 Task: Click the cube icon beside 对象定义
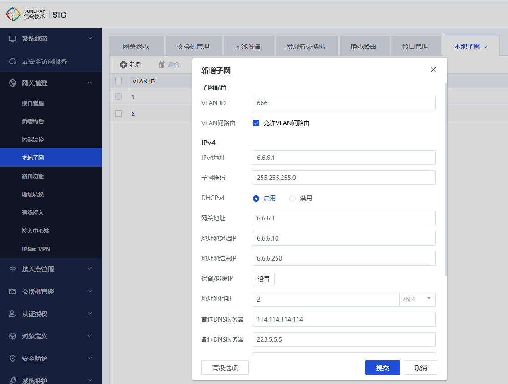tap(13, 336)
